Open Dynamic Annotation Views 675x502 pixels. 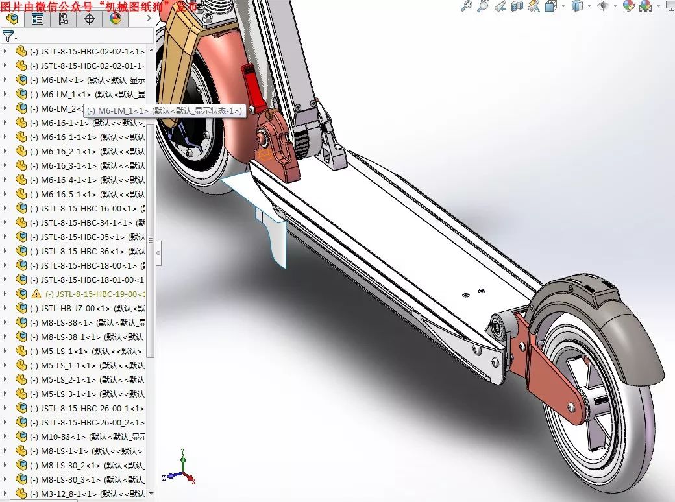(534, 6)
